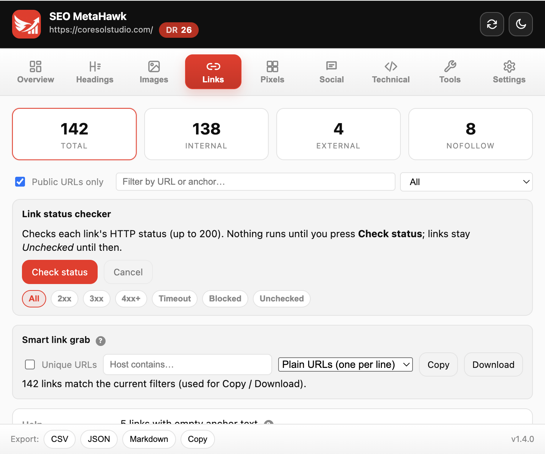The height and width of the screenshot is (454, 545).
Task: Click the Host contains input field
Action: point(188,364)
